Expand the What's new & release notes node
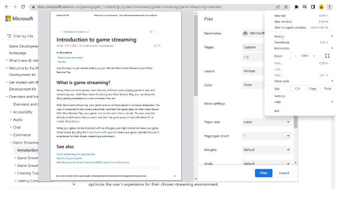The height and width of the screenshot is (203, 347). point(7,60)
